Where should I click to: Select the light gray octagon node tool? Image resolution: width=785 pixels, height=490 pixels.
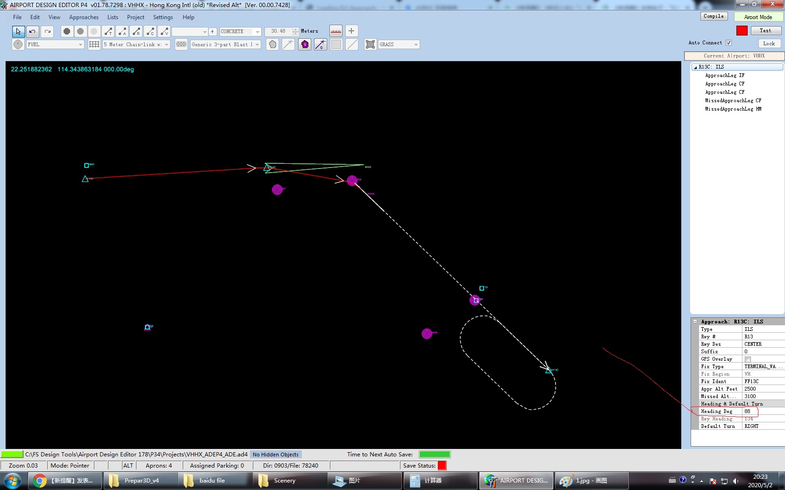click(94, 31)
